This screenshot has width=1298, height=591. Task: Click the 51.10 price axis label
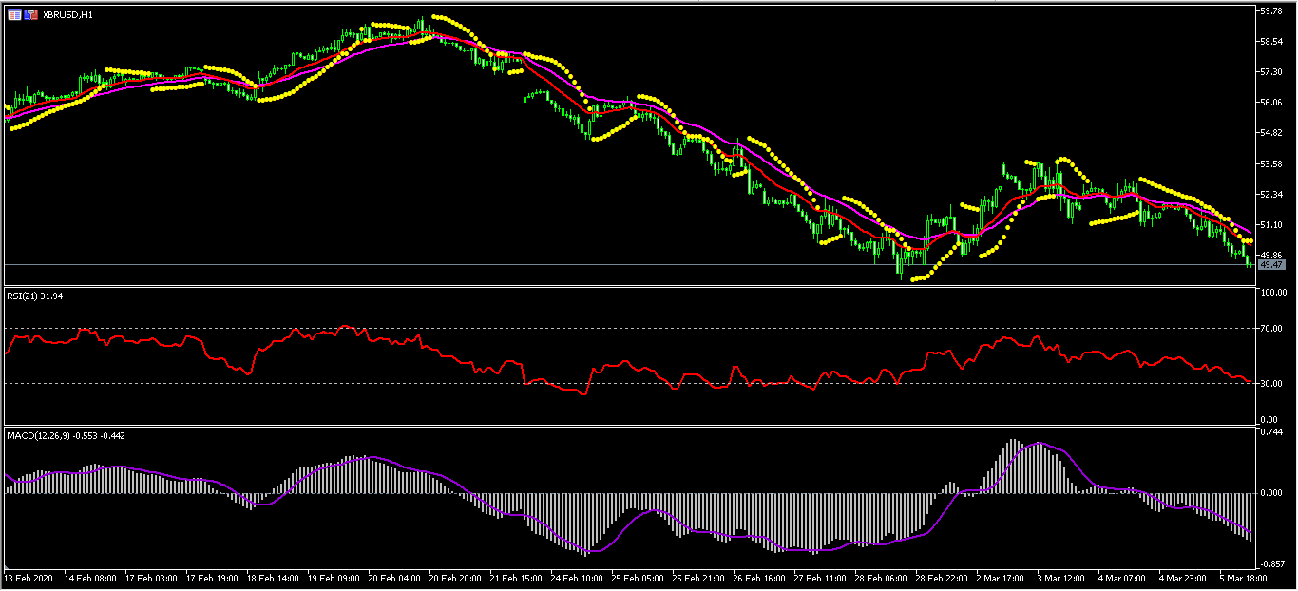[x=1271, y=225]
